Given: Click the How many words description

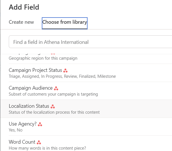Looking at the screenshot, I should (47, 148).
